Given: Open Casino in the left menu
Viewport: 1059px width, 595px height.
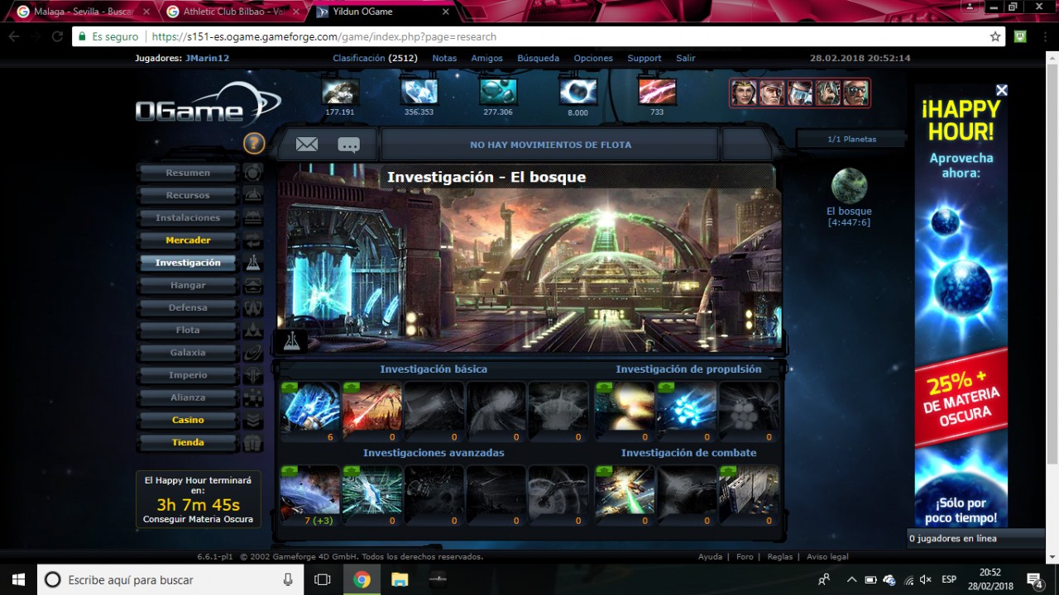Looking at the screenshot, I should (188, 420).
